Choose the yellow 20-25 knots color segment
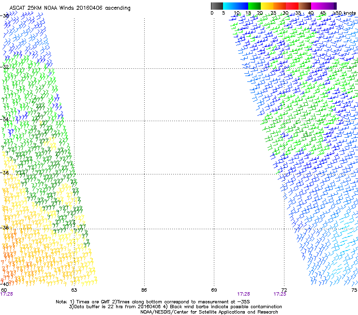The height and width of the screenshot is (315, 358). click(x=267, y=6)
